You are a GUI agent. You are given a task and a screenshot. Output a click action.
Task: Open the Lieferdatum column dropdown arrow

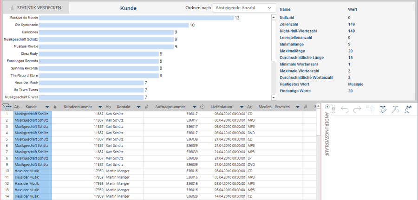point(241,107)
